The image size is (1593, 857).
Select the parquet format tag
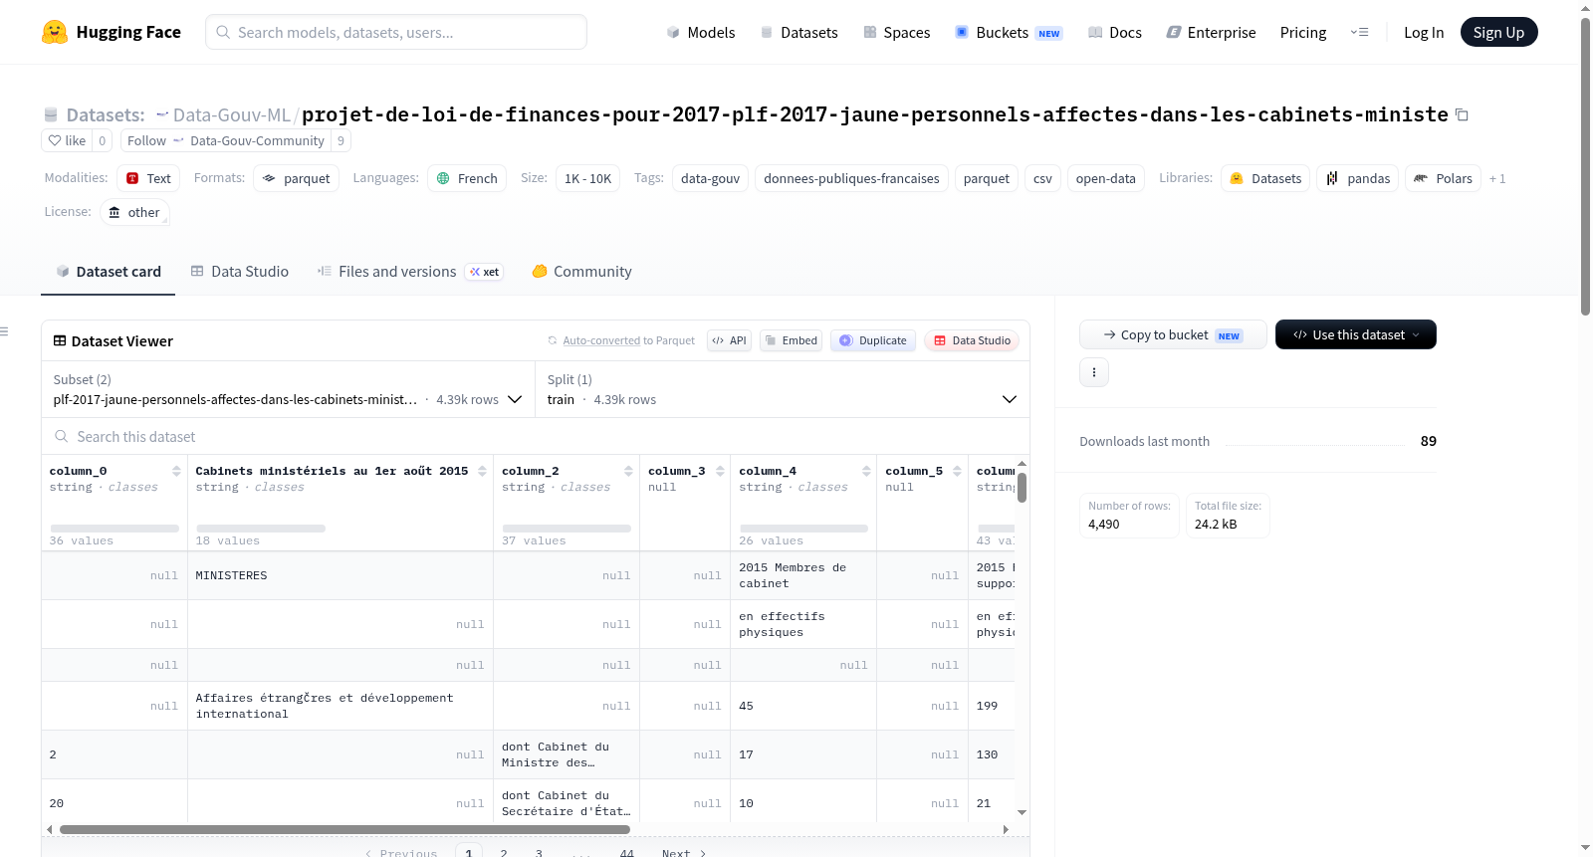coord(297,178)
